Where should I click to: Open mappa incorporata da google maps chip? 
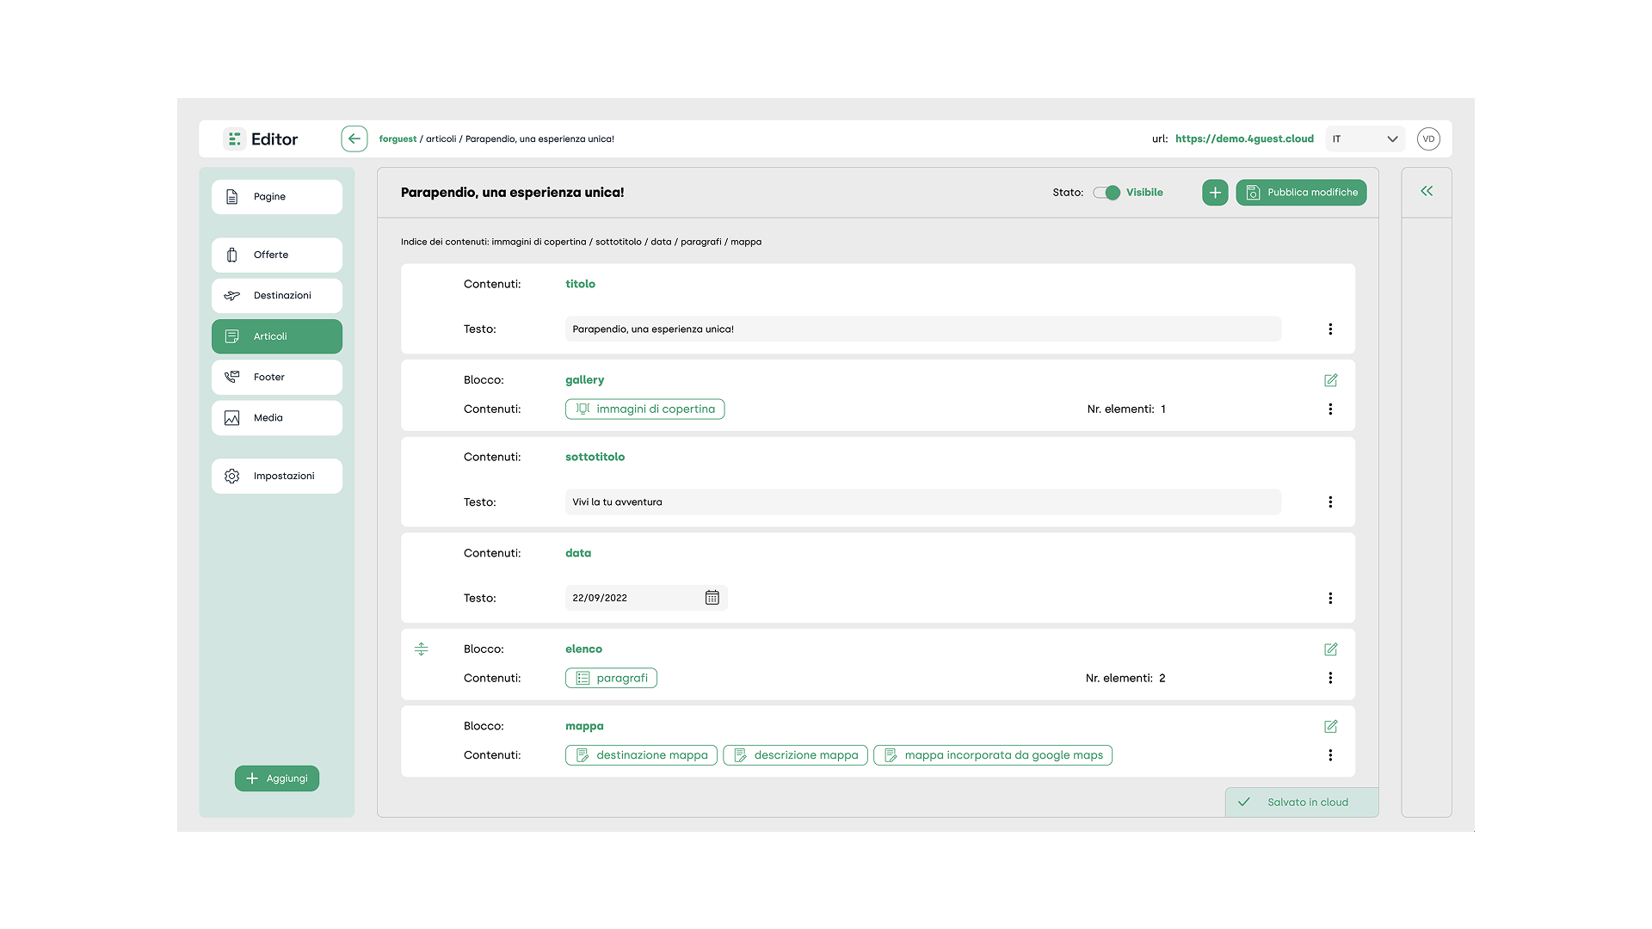[x=992, y=755]
